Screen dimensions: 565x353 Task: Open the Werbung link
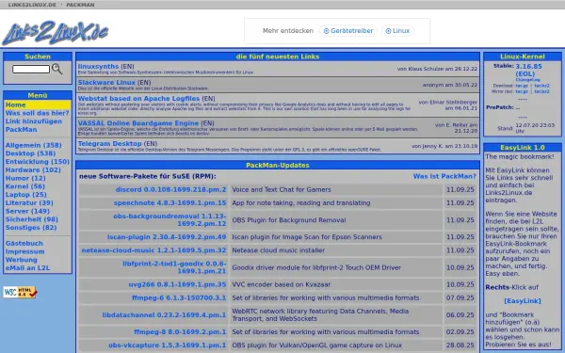pyautogui.click(x=22, y=260)
